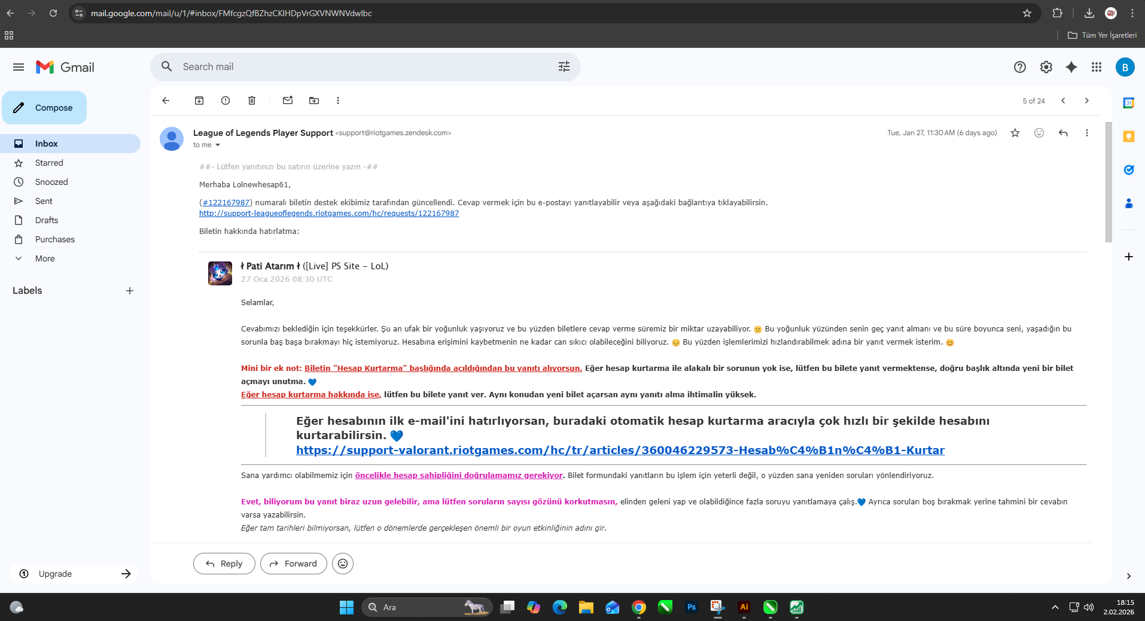Screen dimensions: 1145x621
Task: Open browser extensions puzzle icon
Action: click(1057, 13)
